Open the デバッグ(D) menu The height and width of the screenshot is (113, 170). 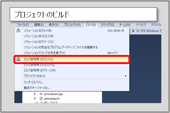point(107,25)
